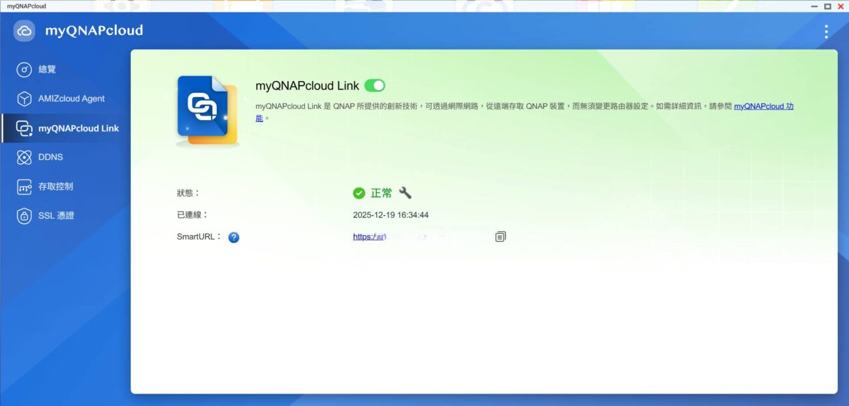Minimize the myQNAPcloud window

pos(814,6)
